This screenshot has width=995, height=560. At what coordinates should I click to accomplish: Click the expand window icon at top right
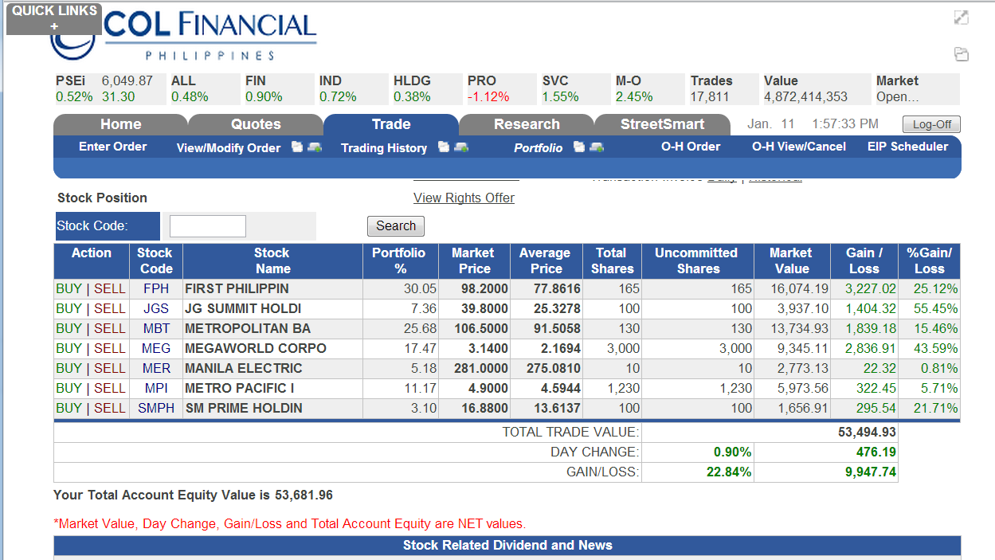[962, 17]
